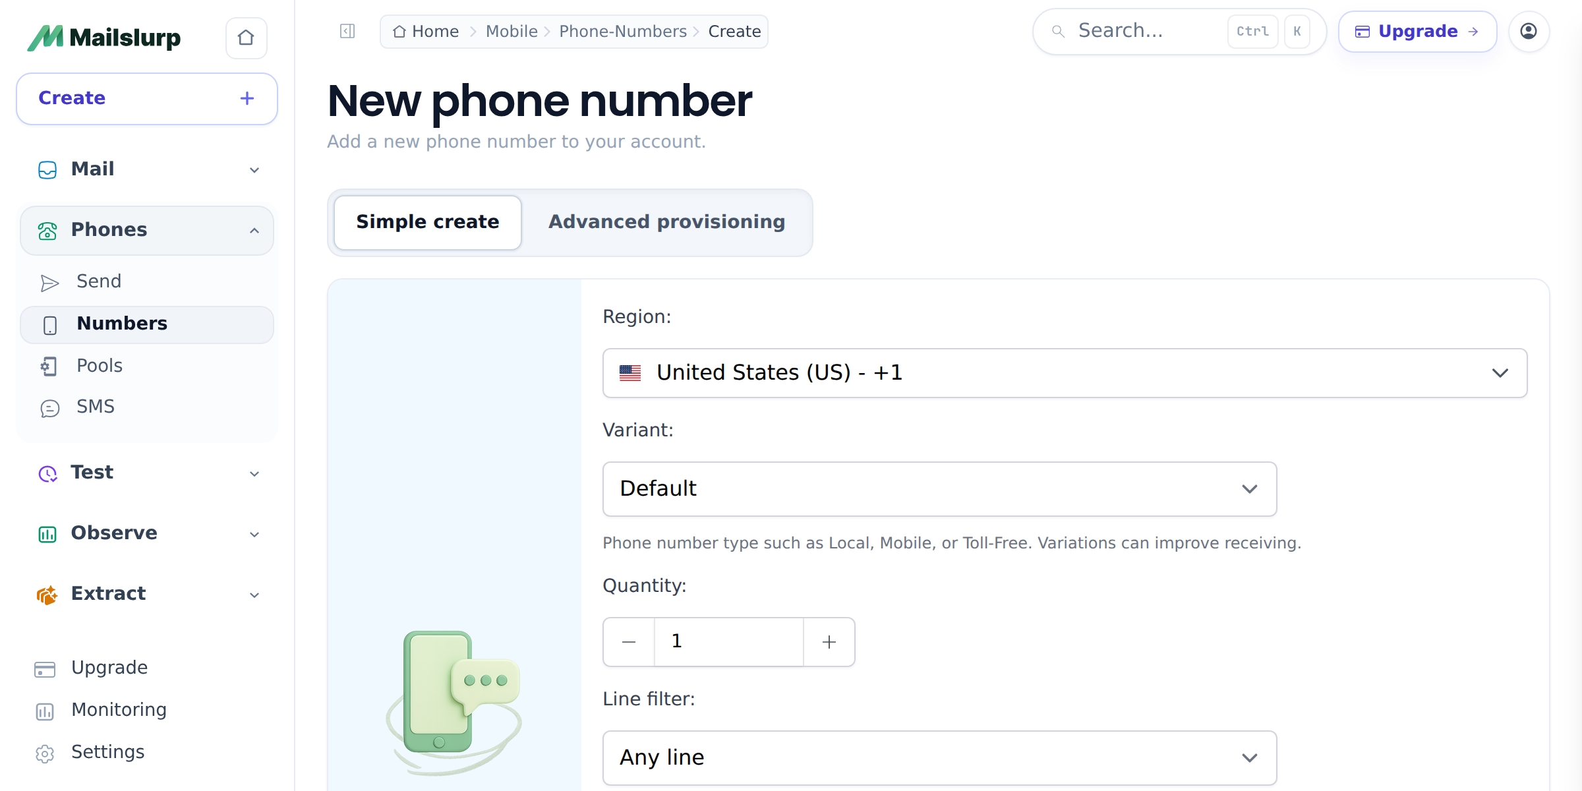Collapse the sidebar using the panel icon

(x=347, y=31)
